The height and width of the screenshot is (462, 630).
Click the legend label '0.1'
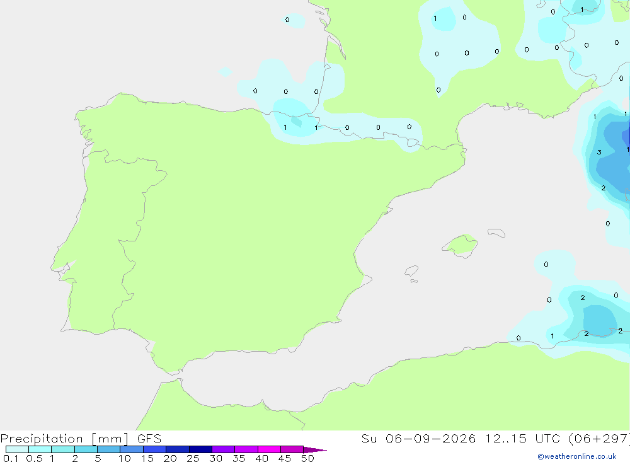tap(11, 458)
